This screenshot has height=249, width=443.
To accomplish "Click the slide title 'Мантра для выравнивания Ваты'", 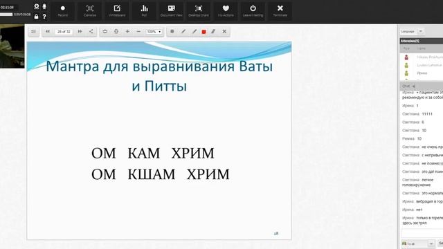I will point(159,66).
